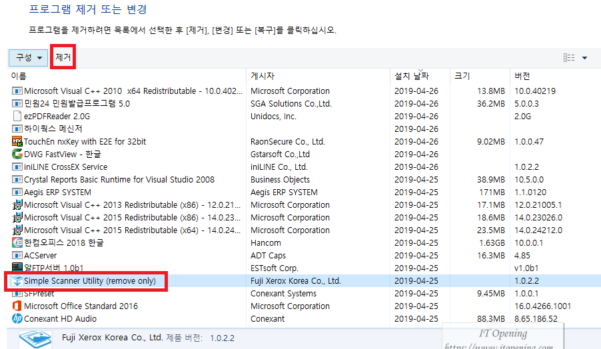Click the ezPDFReader 2.0G file icon
The width and height of the screenshot is (601, 349).
click(x=17, y=117)
